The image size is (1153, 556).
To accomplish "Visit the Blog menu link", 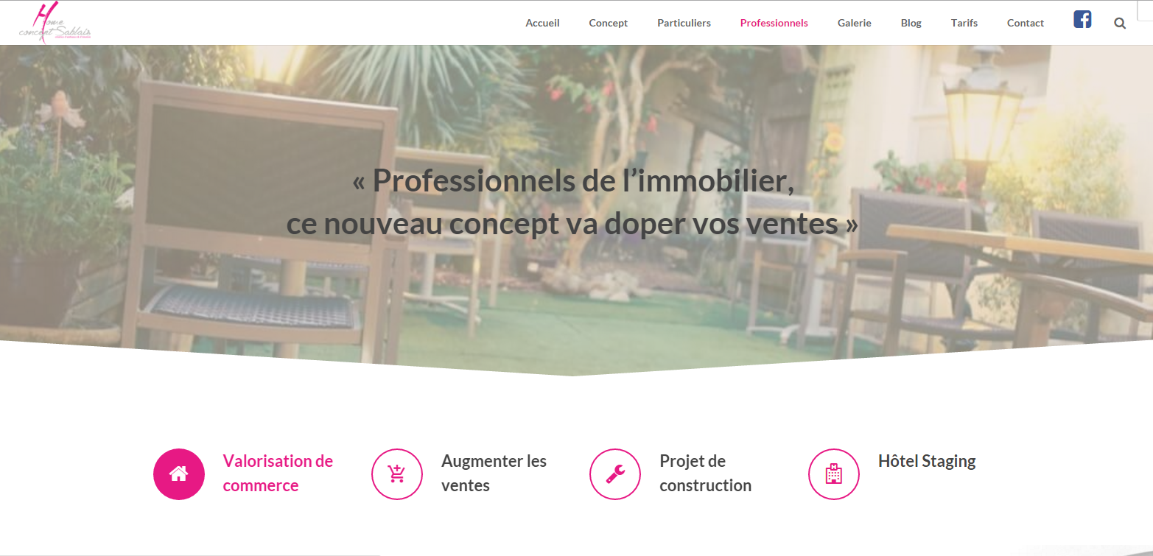I will coord(911,23).
